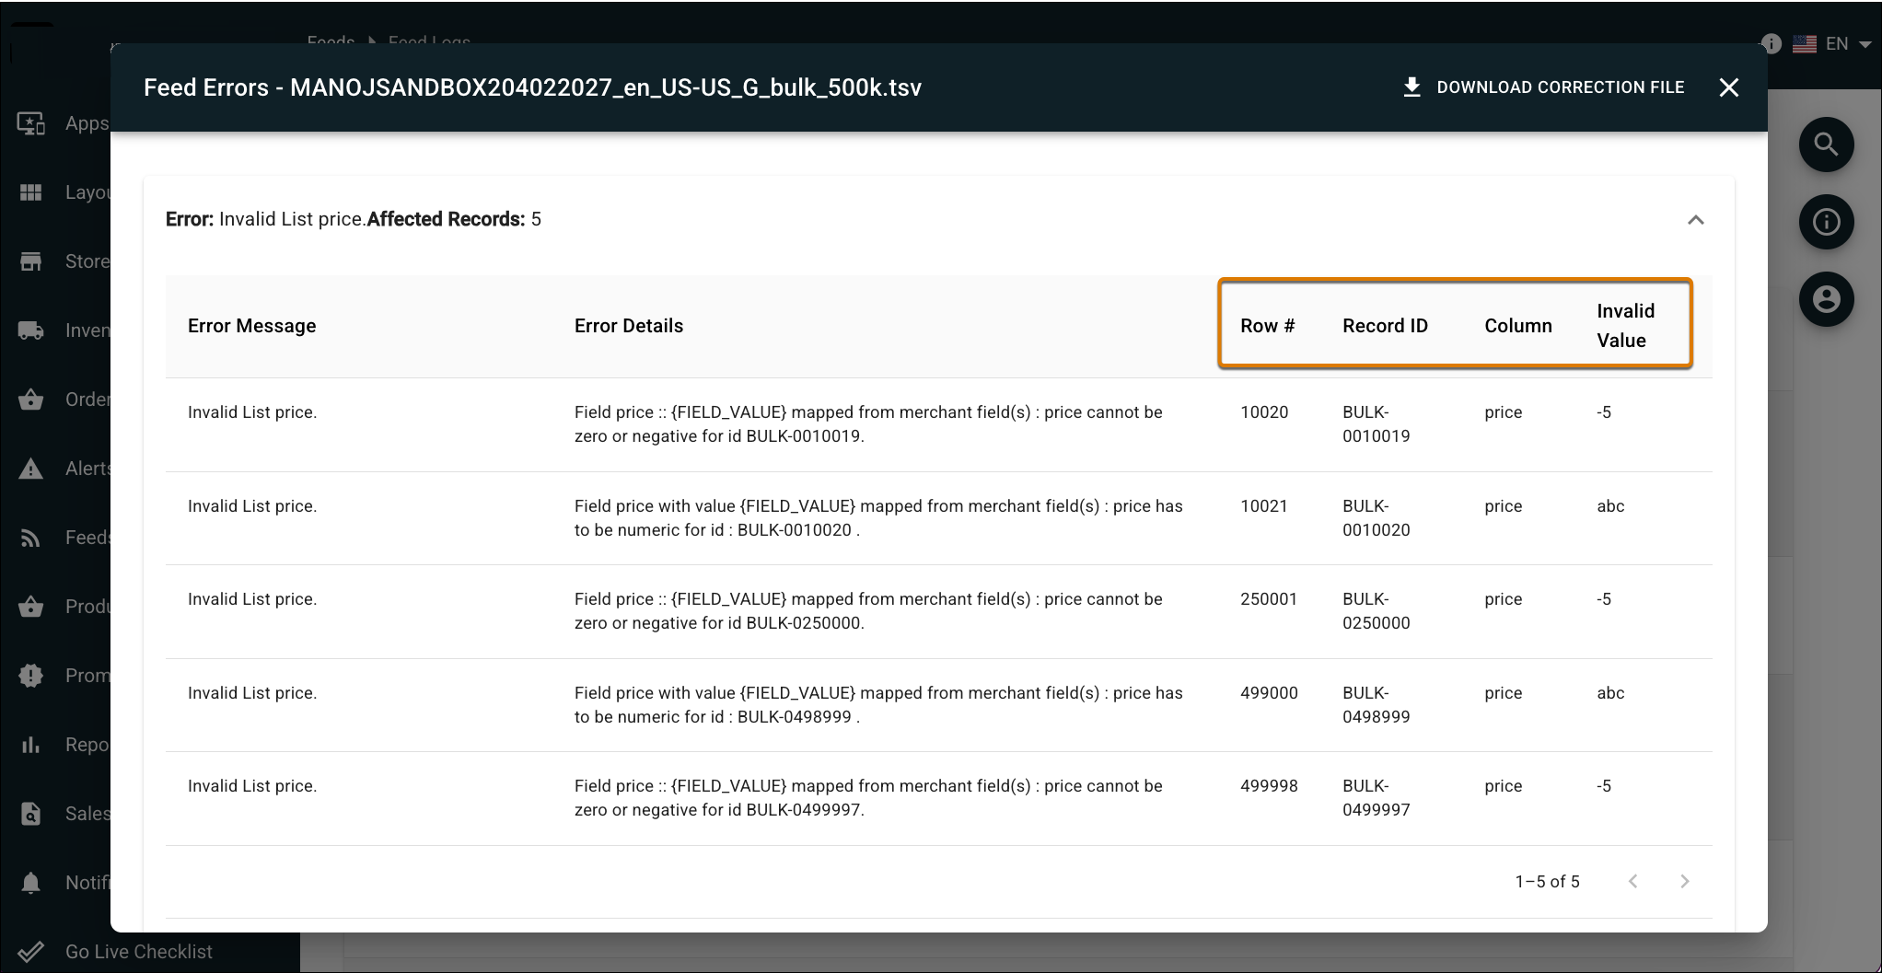Image resolution: width=1882 pixels, height=973 pixels.
Task: Click the US flag icon
Action: tap(1805, 43)
